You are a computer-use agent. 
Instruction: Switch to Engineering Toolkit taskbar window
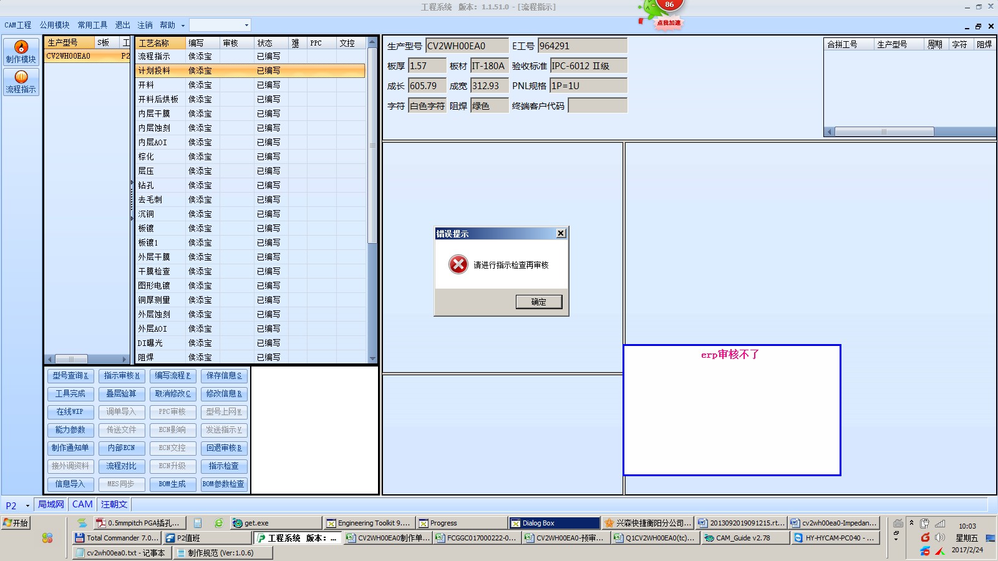click(x=368, y=523)
